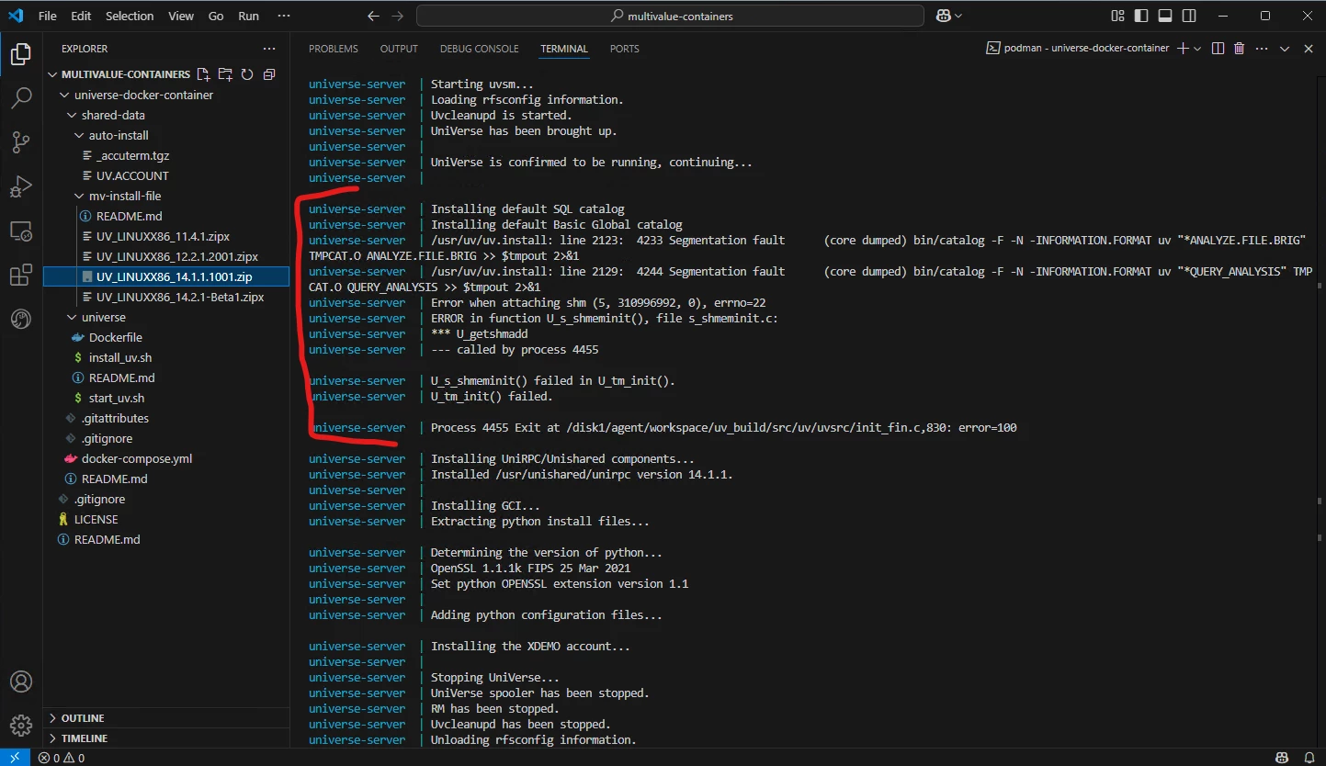The height and width of the screenshot is (766, 1326).
Task: Split the terminal with the split icon
Action: click(x=1218, y=49)
